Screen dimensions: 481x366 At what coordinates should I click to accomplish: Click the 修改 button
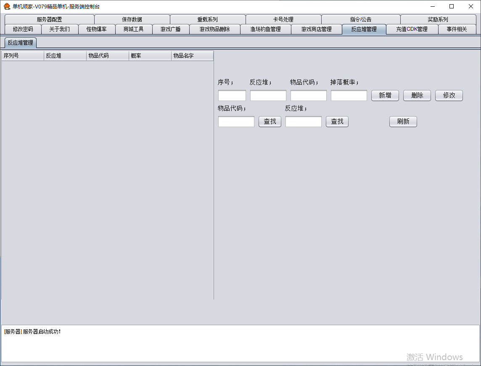(449, 95)
